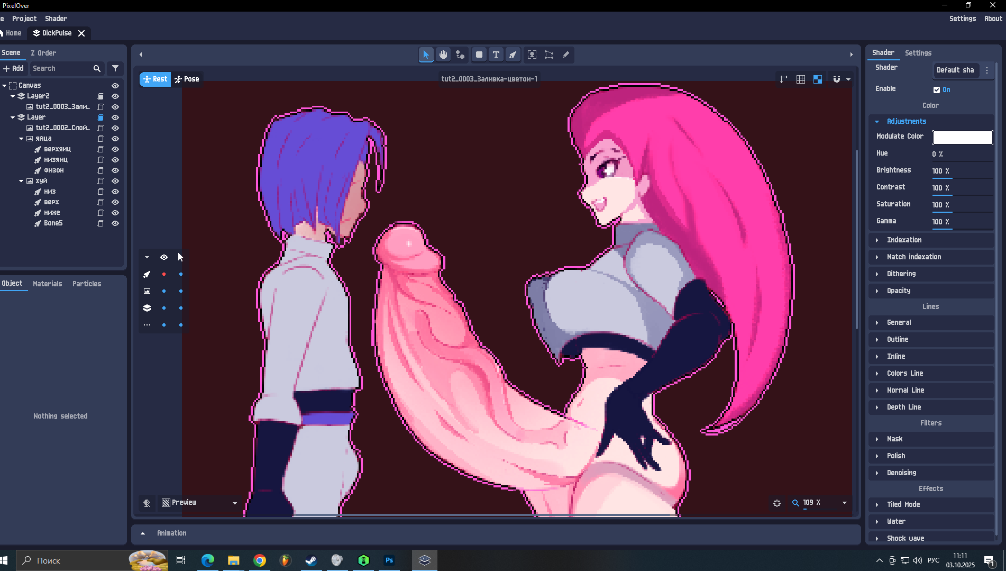Expand the Denoising filter section
The height and width of the screenshot is (571, 1006).
point(931,473)
